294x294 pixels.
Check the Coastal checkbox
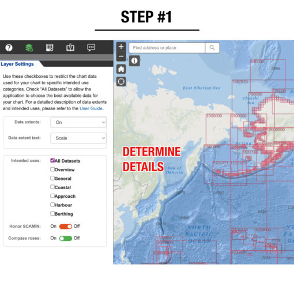coord(52,187)
